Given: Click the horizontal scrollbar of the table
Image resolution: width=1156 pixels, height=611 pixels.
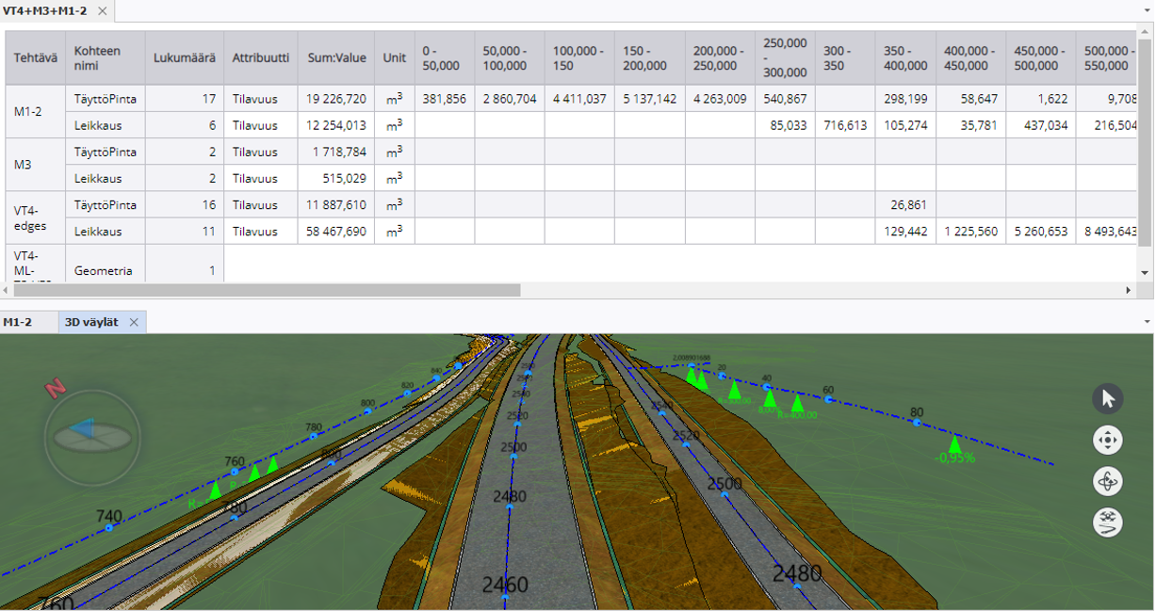Looking at the screenshot, I should coord(269,291).
